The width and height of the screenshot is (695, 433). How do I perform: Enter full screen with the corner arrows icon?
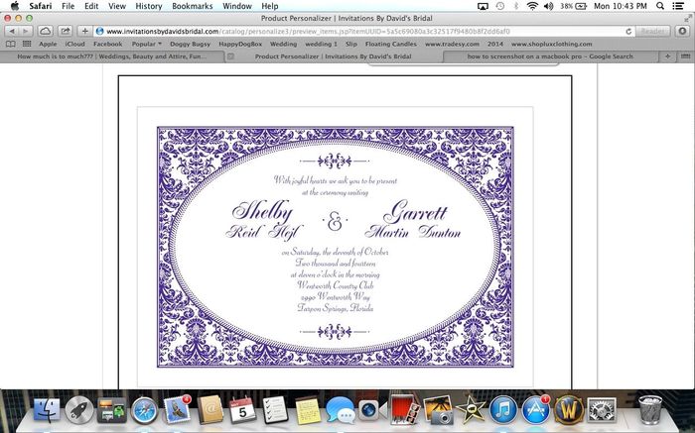[687, 18]
